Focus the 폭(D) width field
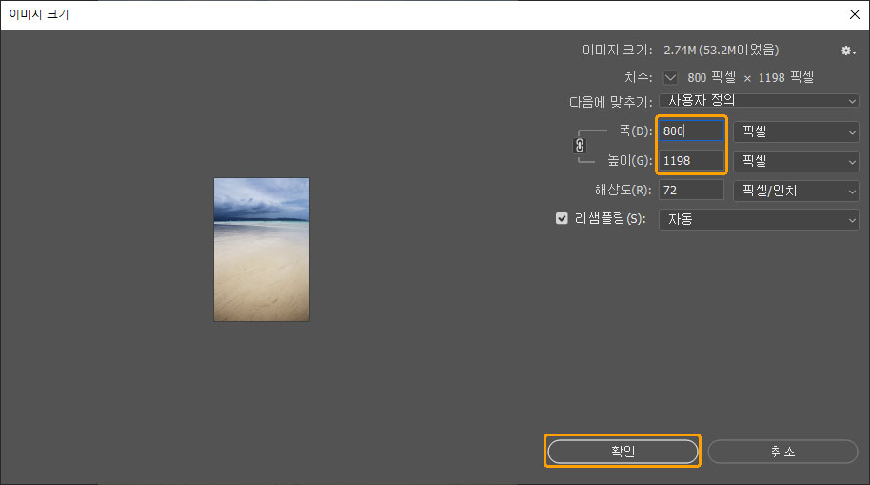This screenshot has width=870, height=485. (691, 131)
